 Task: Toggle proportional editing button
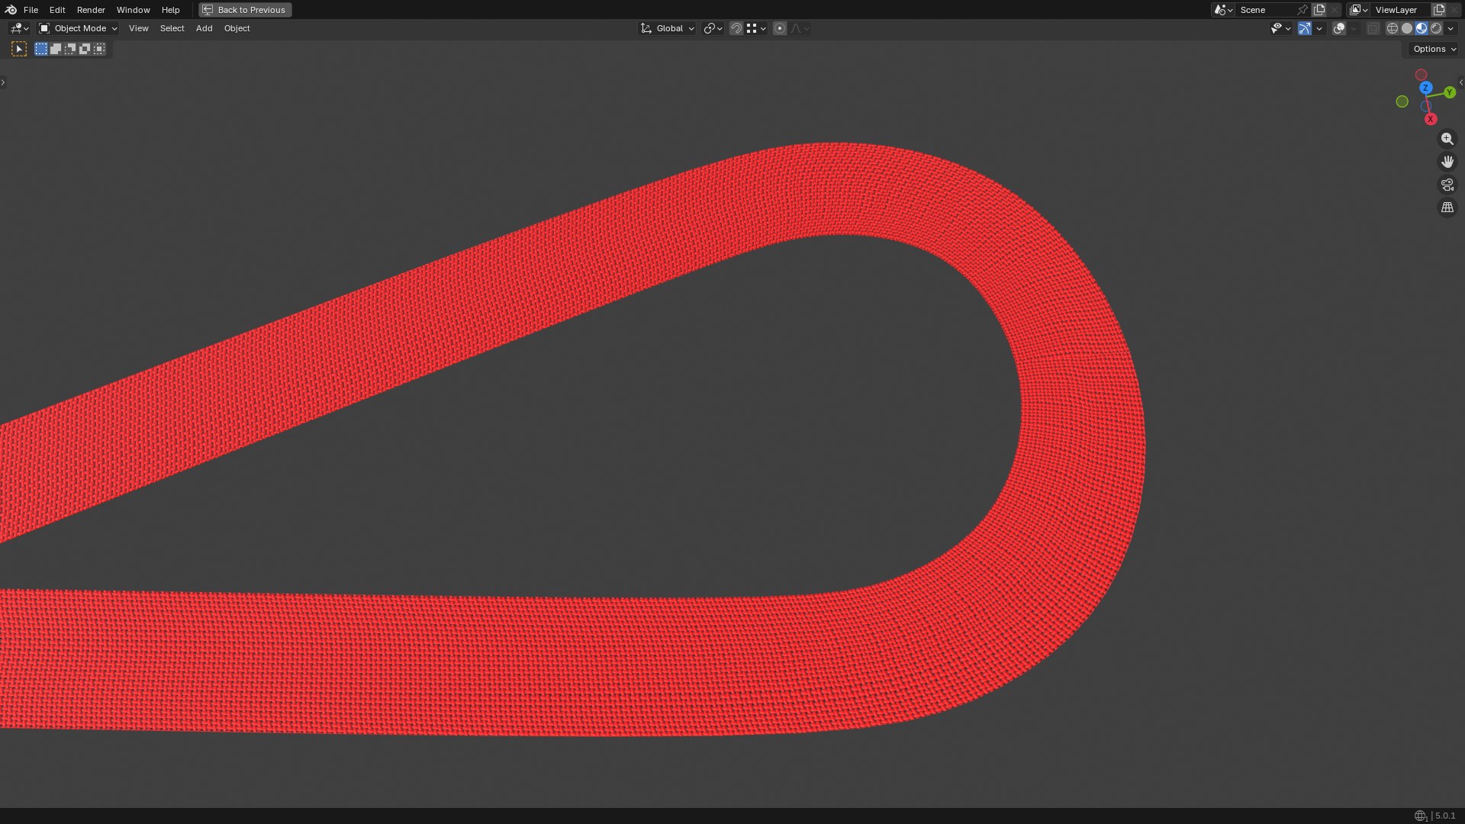[780, 28]
